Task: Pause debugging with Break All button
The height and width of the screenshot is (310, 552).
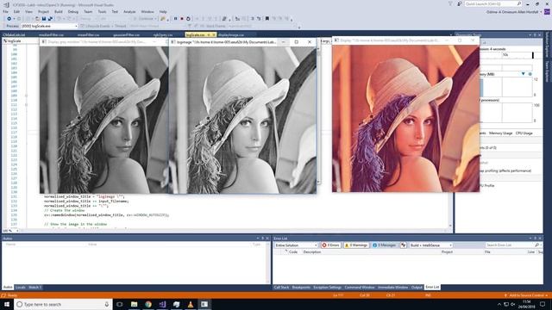Action: click(x=175, y=19)
